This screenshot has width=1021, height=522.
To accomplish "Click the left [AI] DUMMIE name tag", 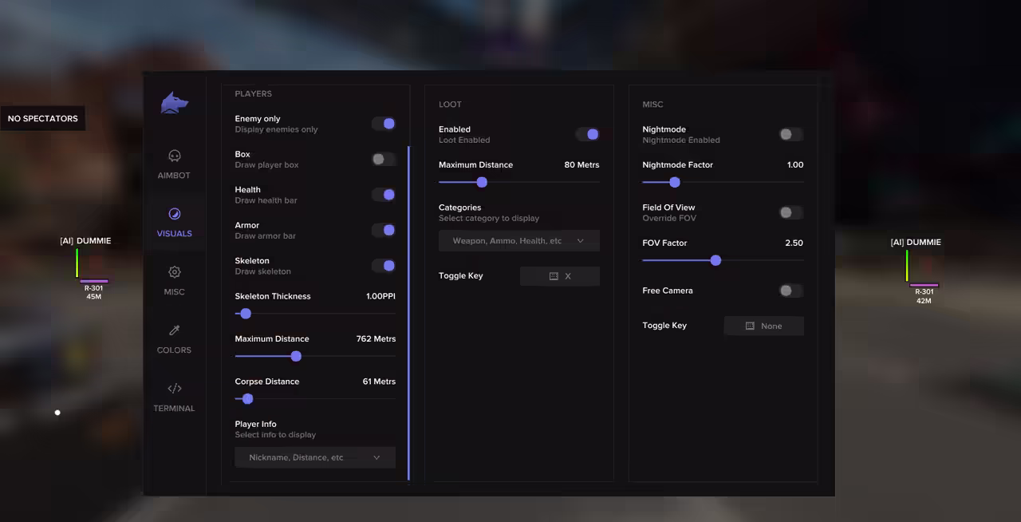I will click(x=85, y=240).
